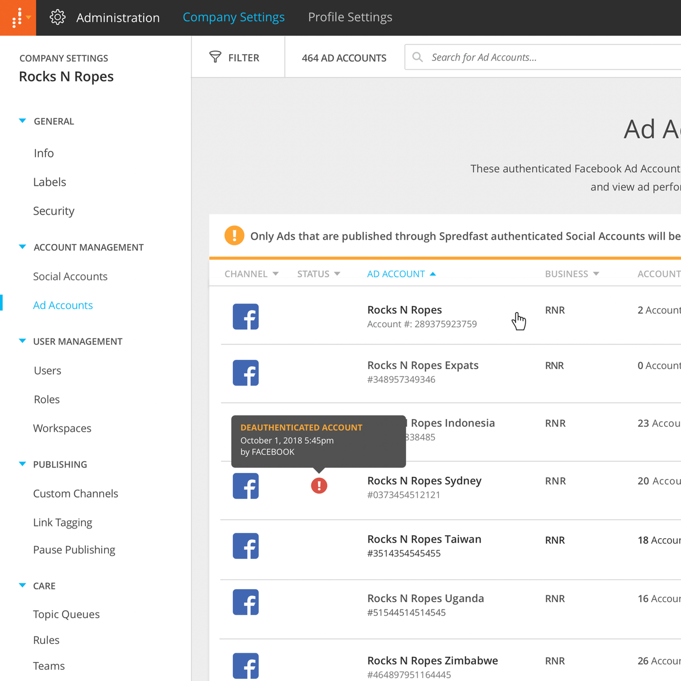Image resolution: width=681 pixels, height=681 pixels.
Task: Open the Teams page
Action: coord(49,666)
